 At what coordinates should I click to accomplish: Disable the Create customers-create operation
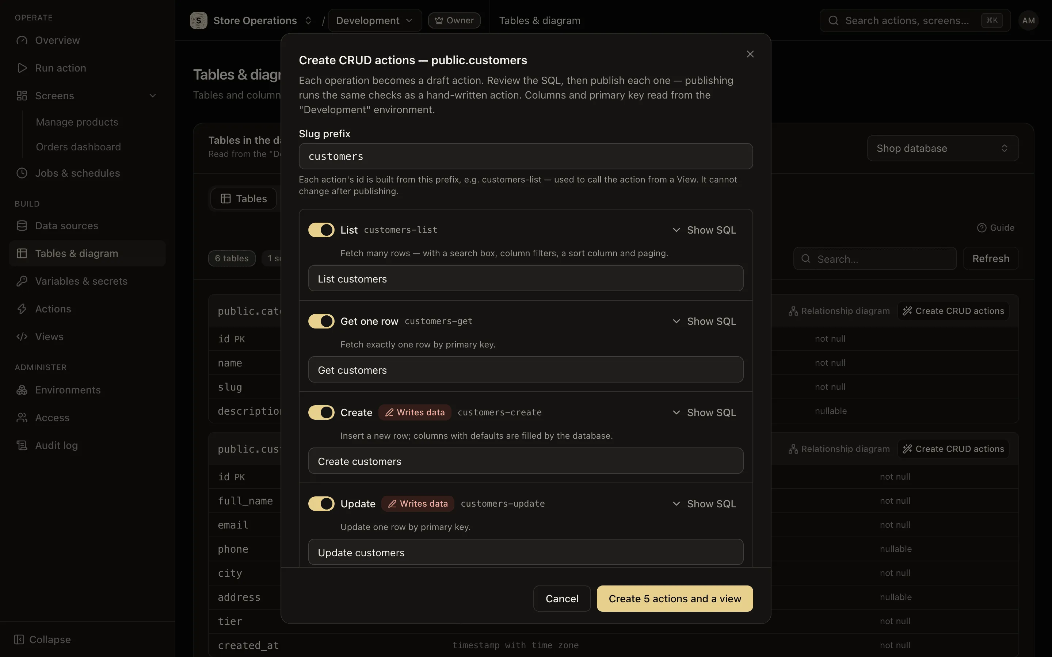(x=321, y=412)
